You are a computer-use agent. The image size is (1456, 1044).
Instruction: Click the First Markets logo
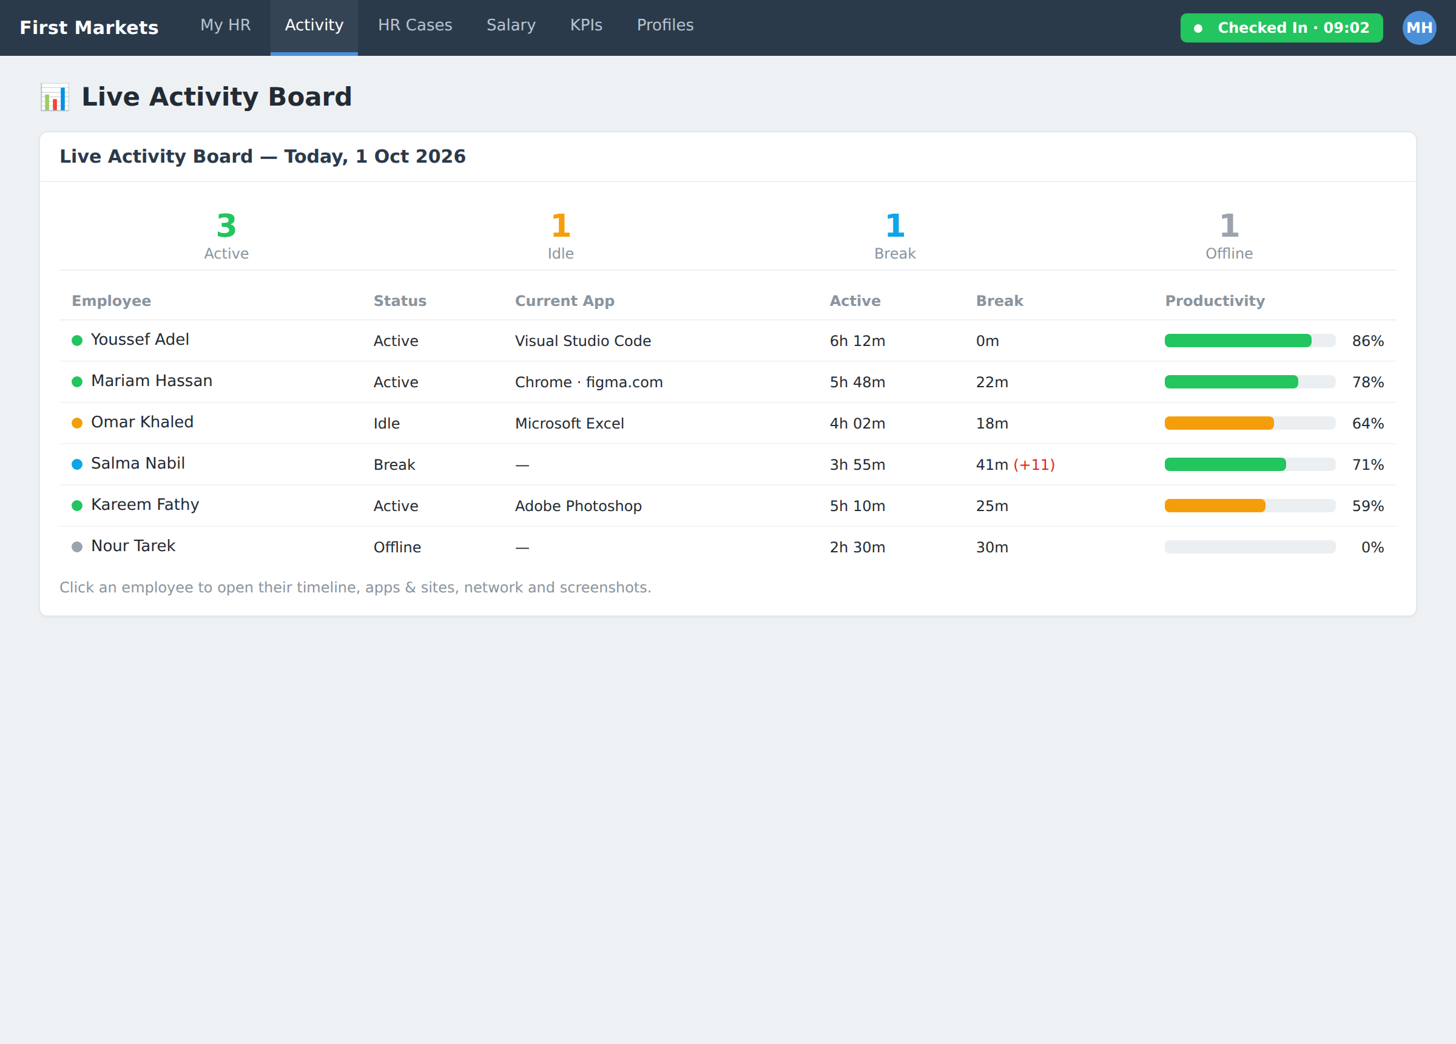click(89, 28)
